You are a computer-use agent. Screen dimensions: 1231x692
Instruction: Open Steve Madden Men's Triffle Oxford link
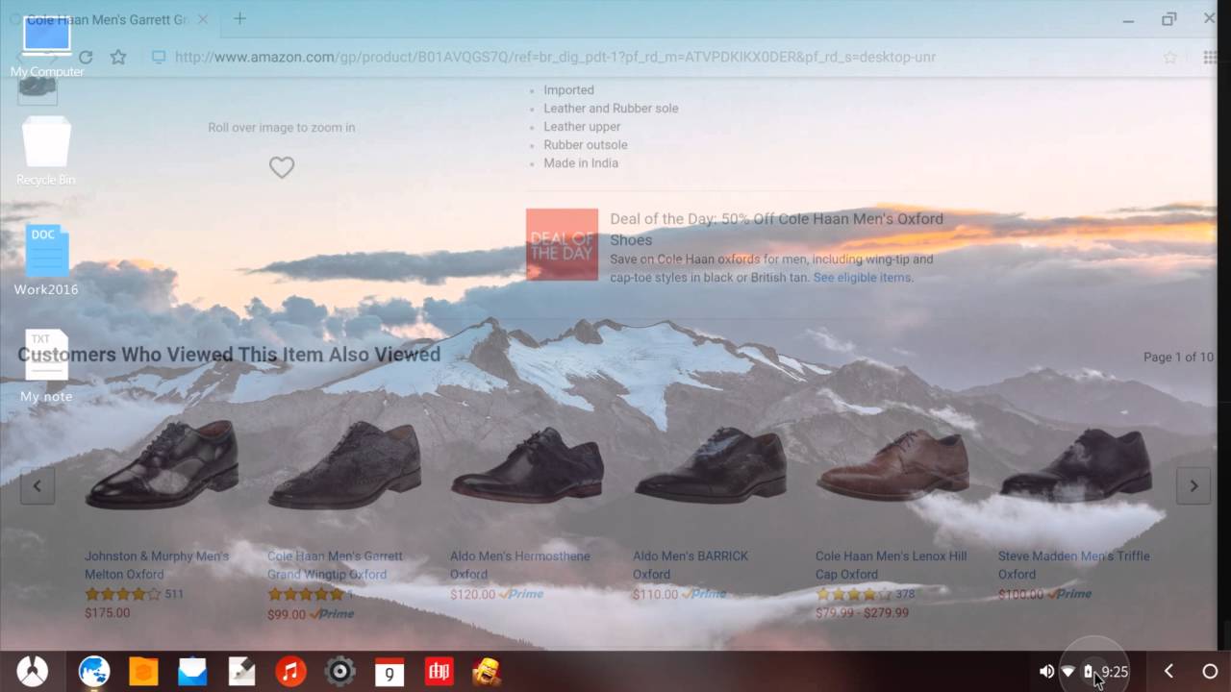(x=1073, y=565)
